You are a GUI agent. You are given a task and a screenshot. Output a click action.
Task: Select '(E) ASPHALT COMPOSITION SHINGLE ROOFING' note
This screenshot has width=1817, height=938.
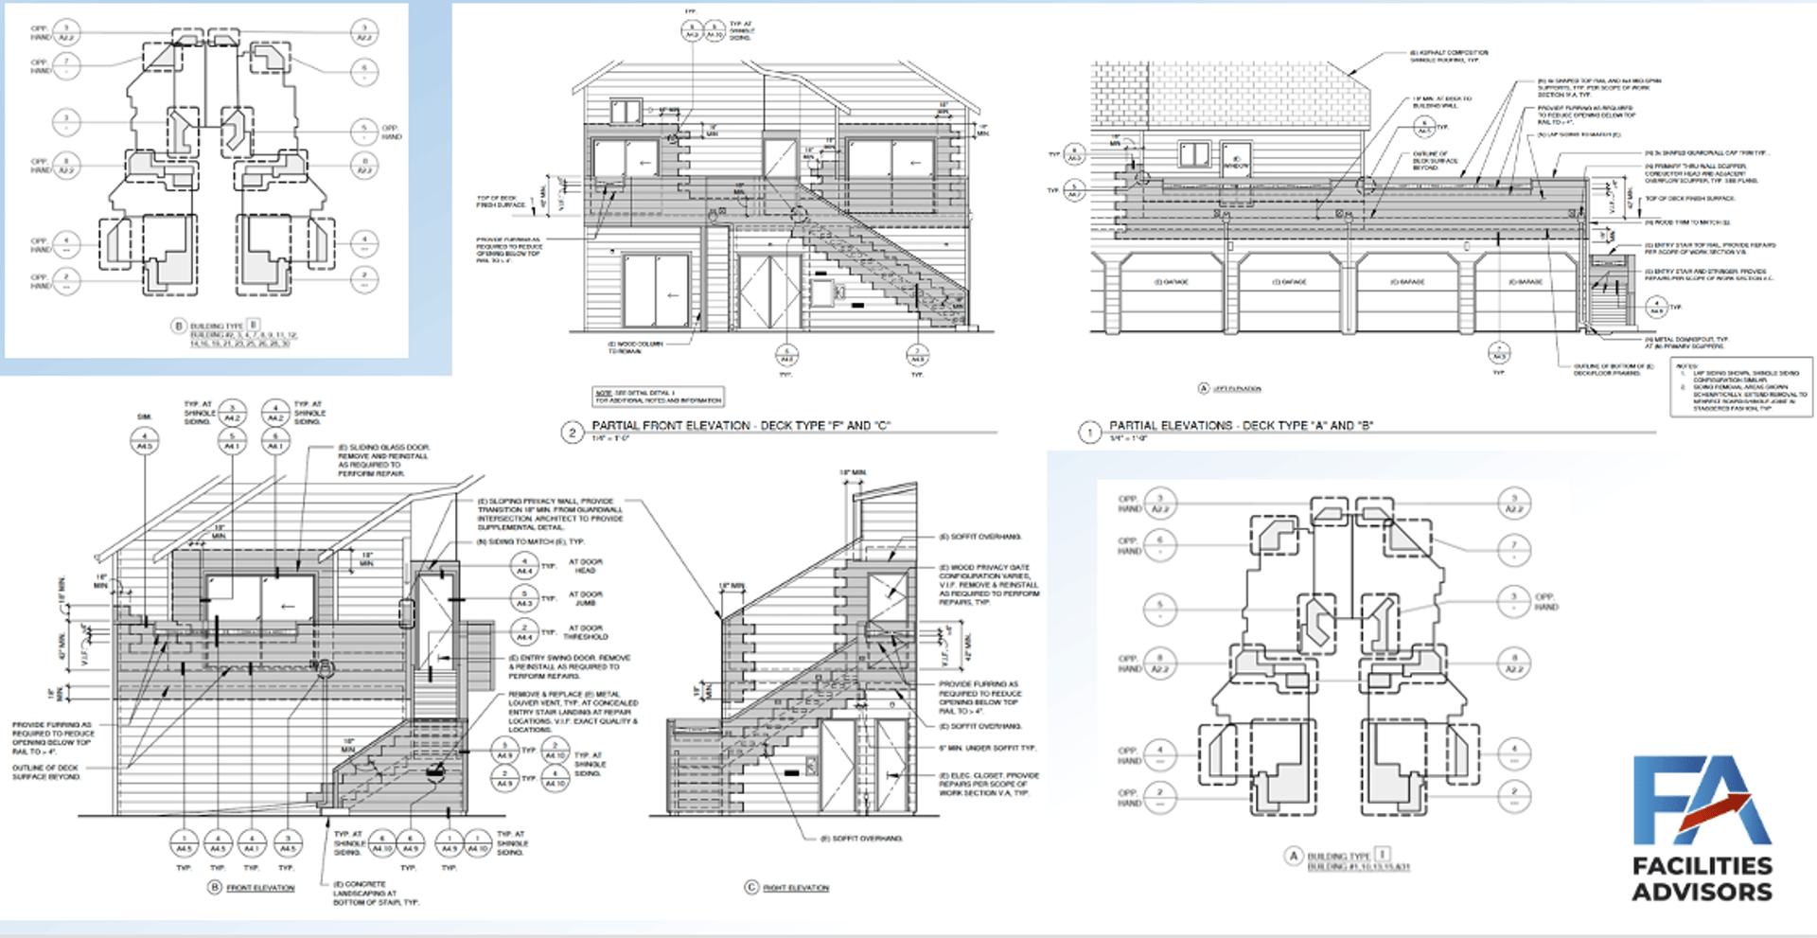tap(1449, 56)
